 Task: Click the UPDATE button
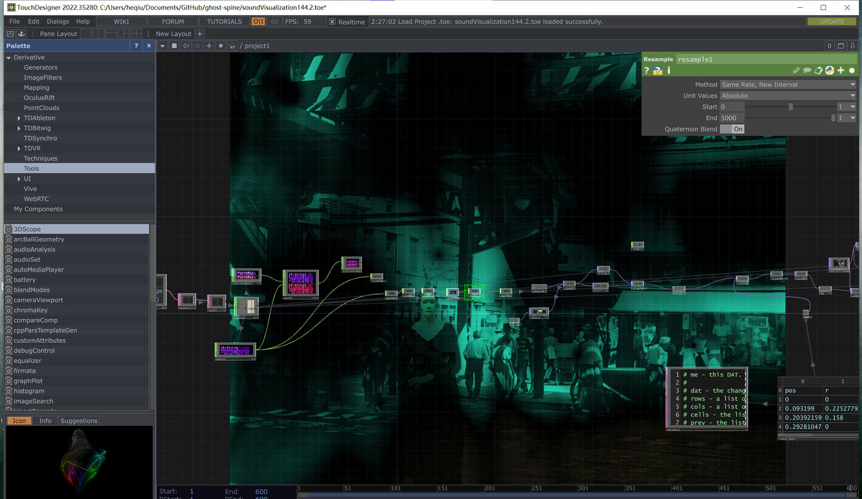831,20
